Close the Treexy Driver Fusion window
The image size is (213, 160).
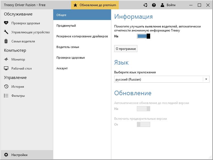(208, 5)
